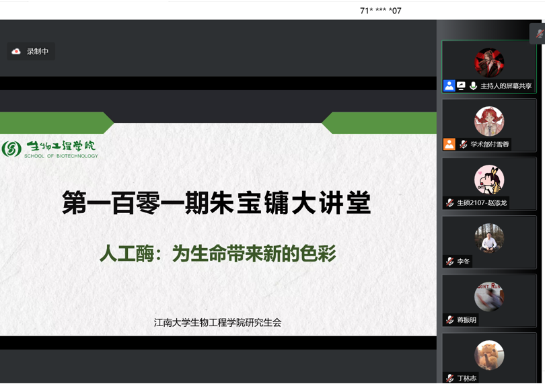Click the muted microphone button at top-right corner
The height and width of the screenshot is (388, 545).
click(x=539, y=33)
